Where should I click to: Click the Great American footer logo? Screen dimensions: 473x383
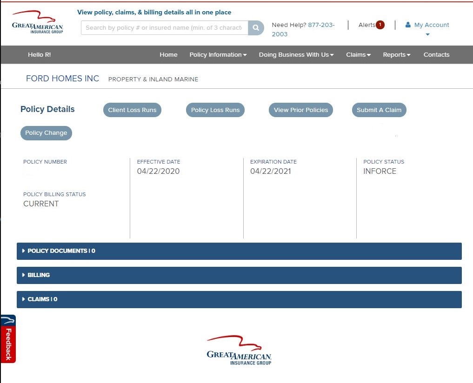(239, 350)
